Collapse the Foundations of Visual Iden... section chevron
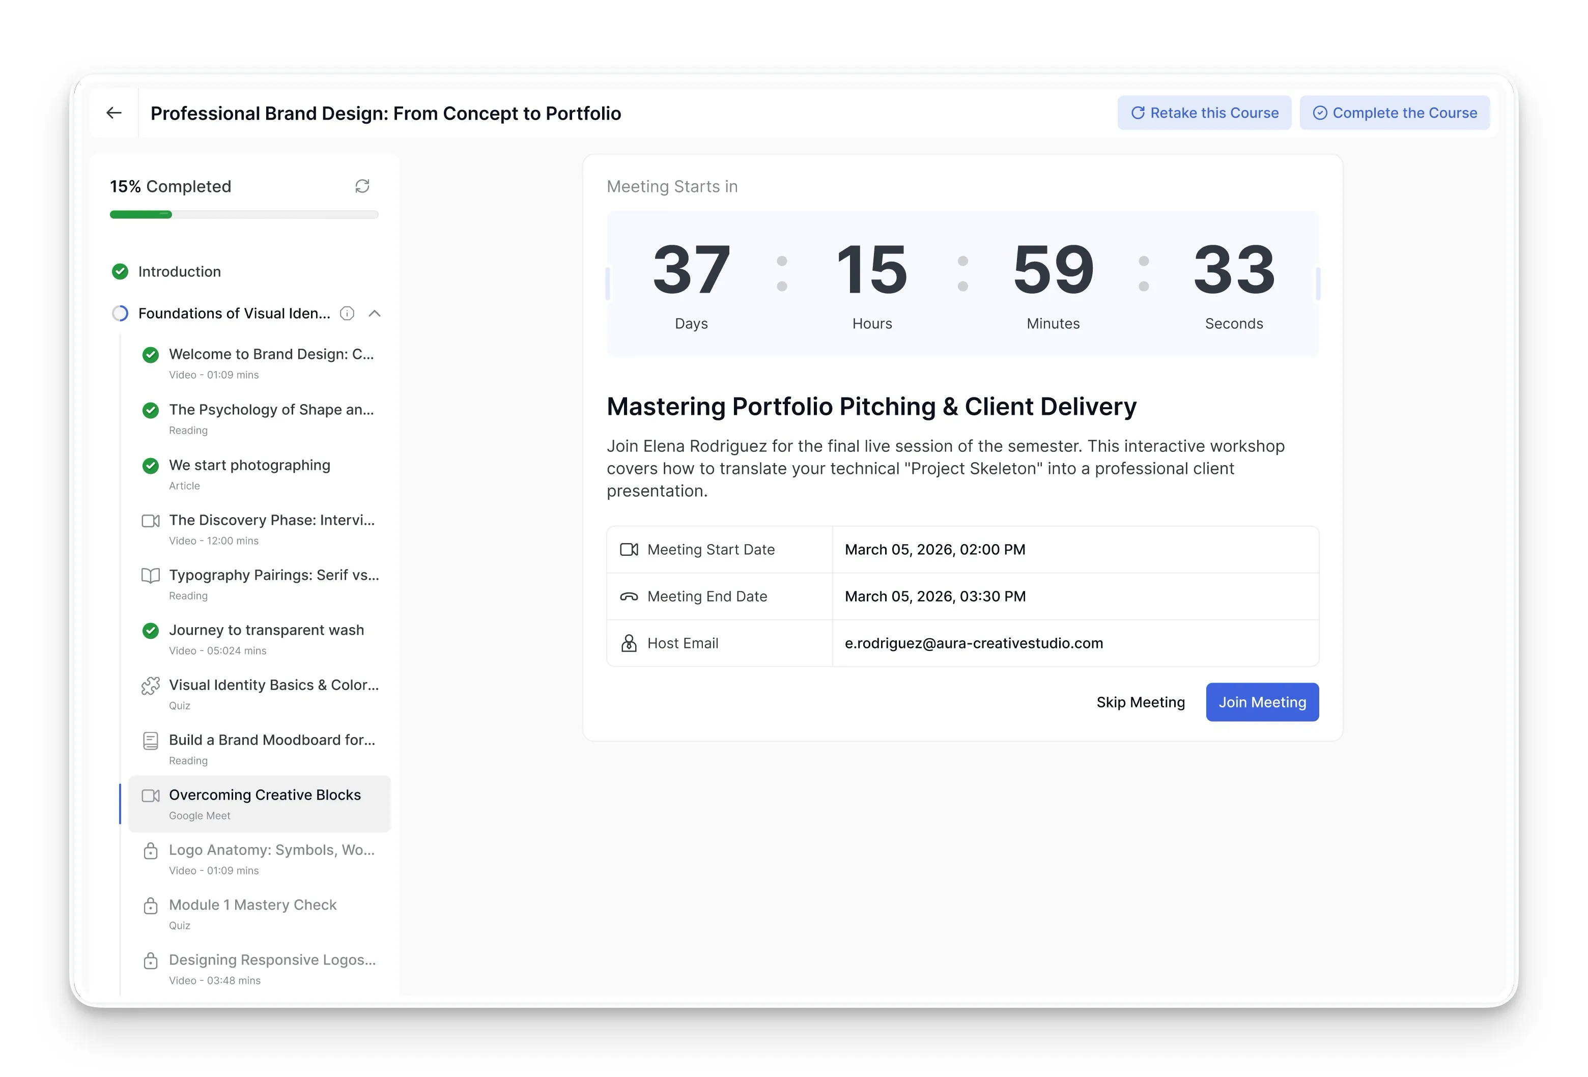This screenshot has width=1588, height=1077. tap(375, 313)
